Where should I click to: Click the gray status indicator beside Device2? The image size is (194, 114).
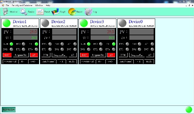click(45, 23)
